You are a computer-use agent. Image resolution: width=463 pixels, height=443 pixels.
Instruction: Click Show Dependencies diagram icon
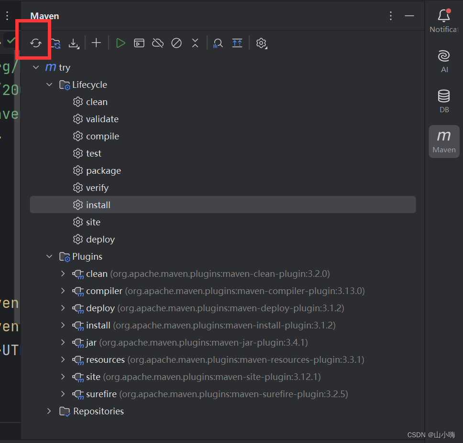coord(237,43)
